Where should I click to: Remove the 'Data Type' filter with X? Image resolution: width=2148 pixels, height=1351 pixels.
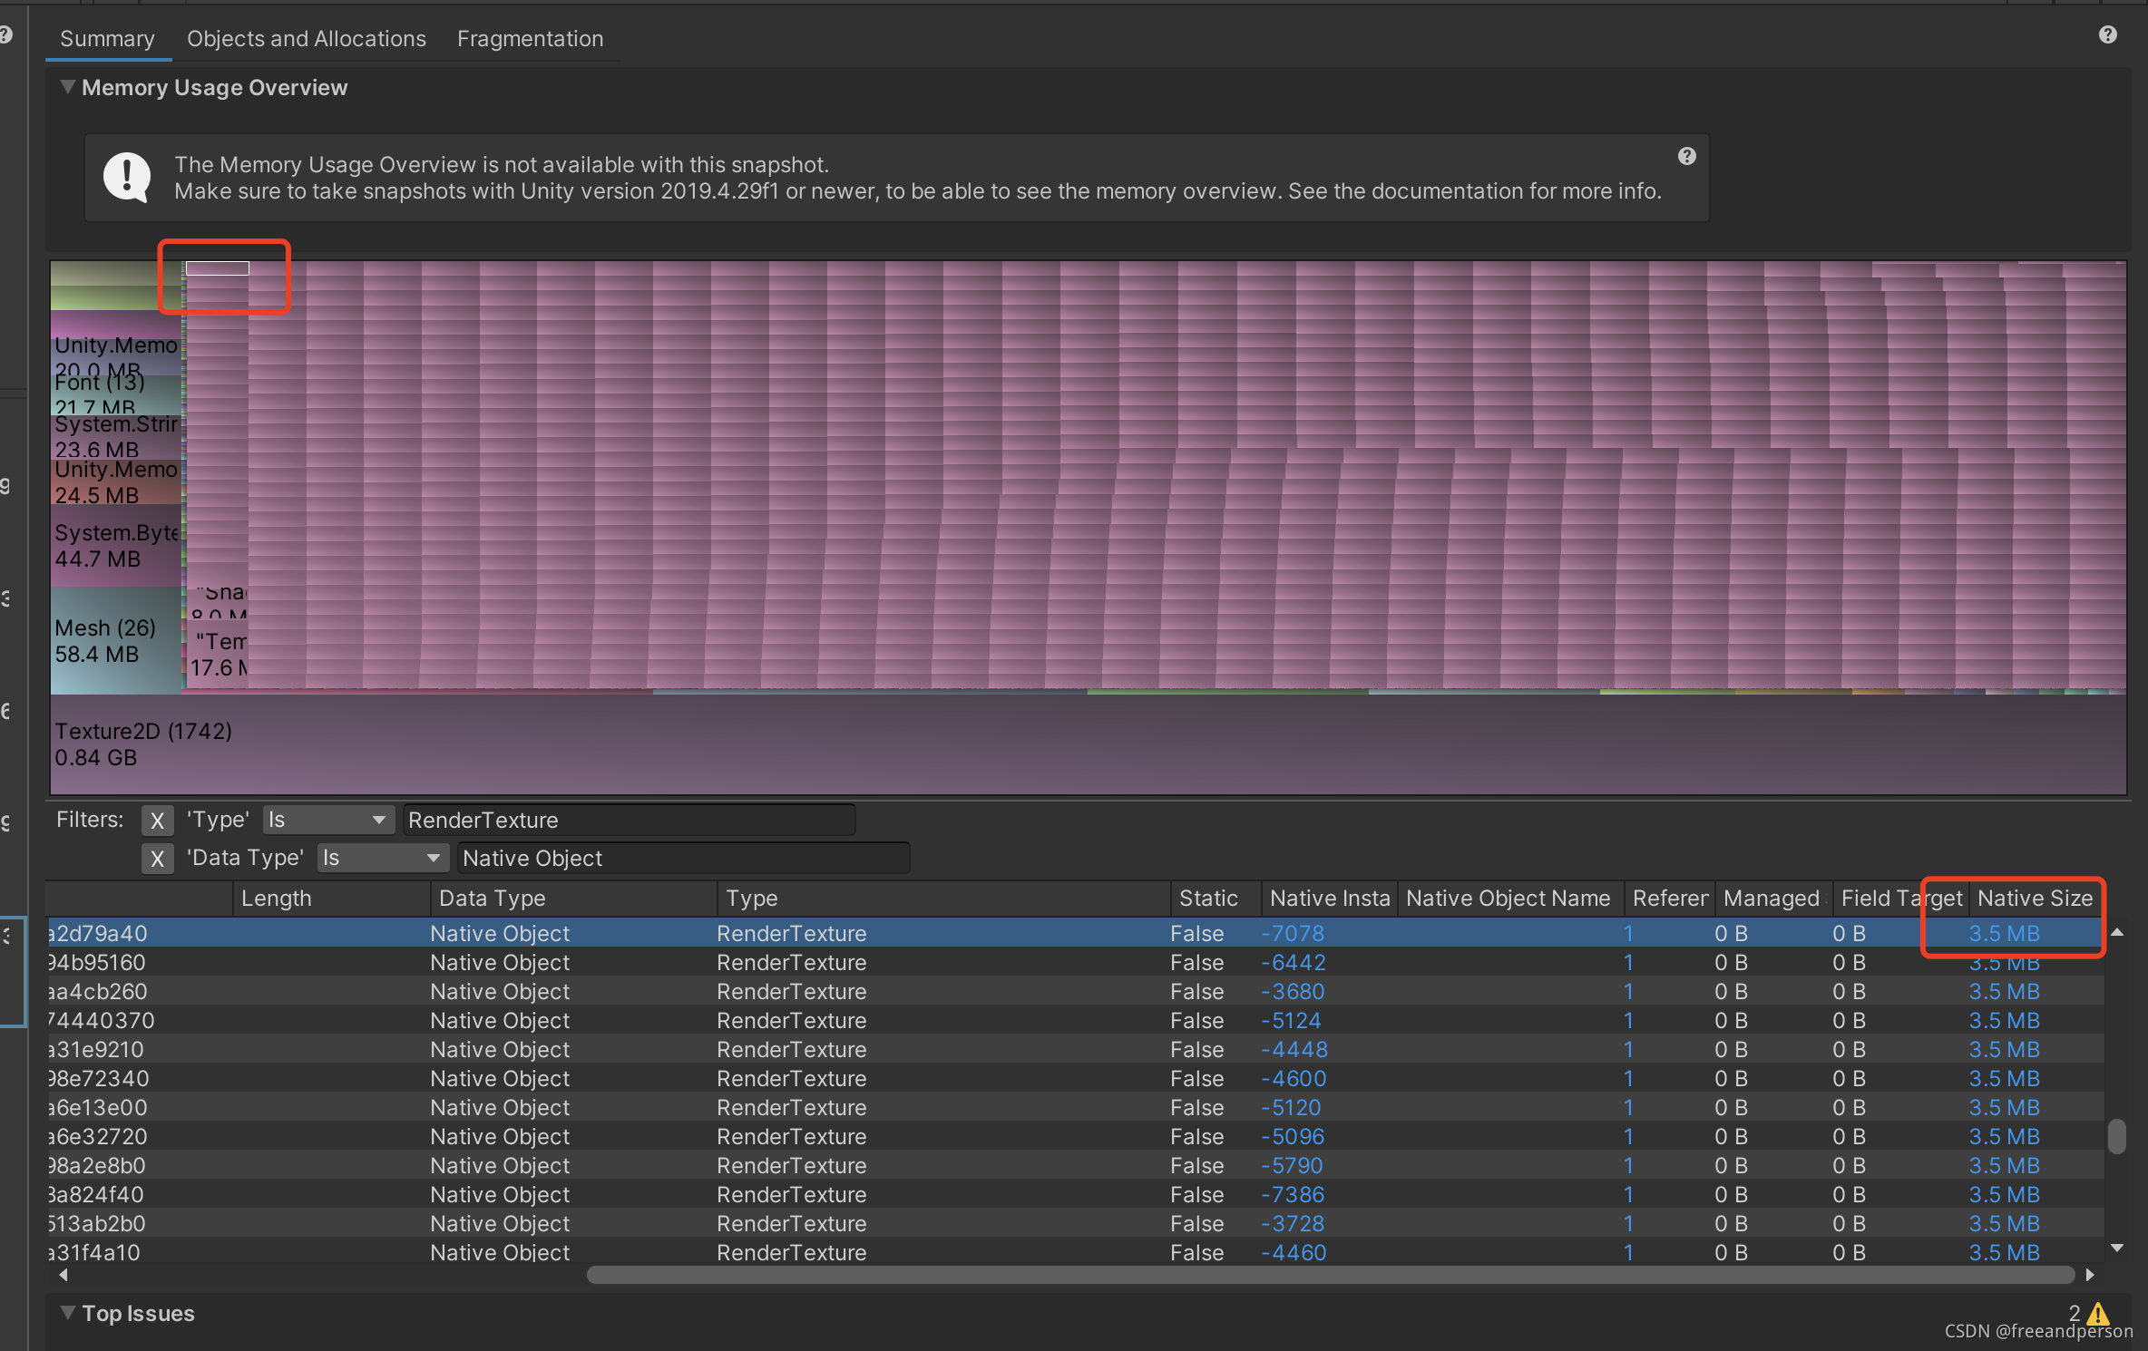157,859
